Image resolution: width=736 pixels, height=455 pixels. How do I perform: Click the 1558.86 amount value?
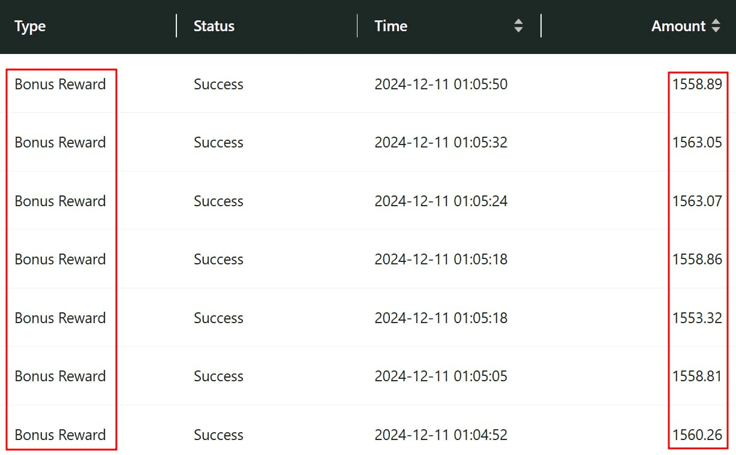tap(697, 260)
